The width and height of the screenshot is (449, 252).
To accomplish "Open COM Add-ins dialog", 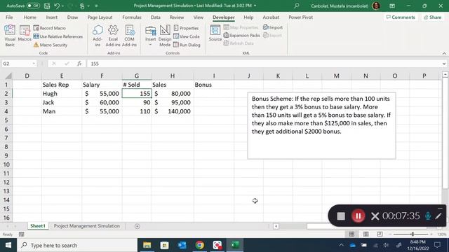I will point(129,36).
